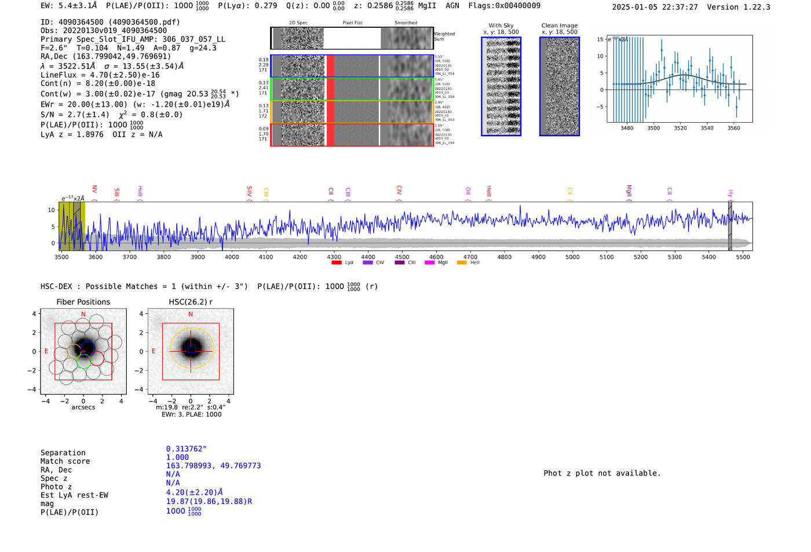Click the orange HeII legend swatch
The image size is (811, 552).
point(462,263)
